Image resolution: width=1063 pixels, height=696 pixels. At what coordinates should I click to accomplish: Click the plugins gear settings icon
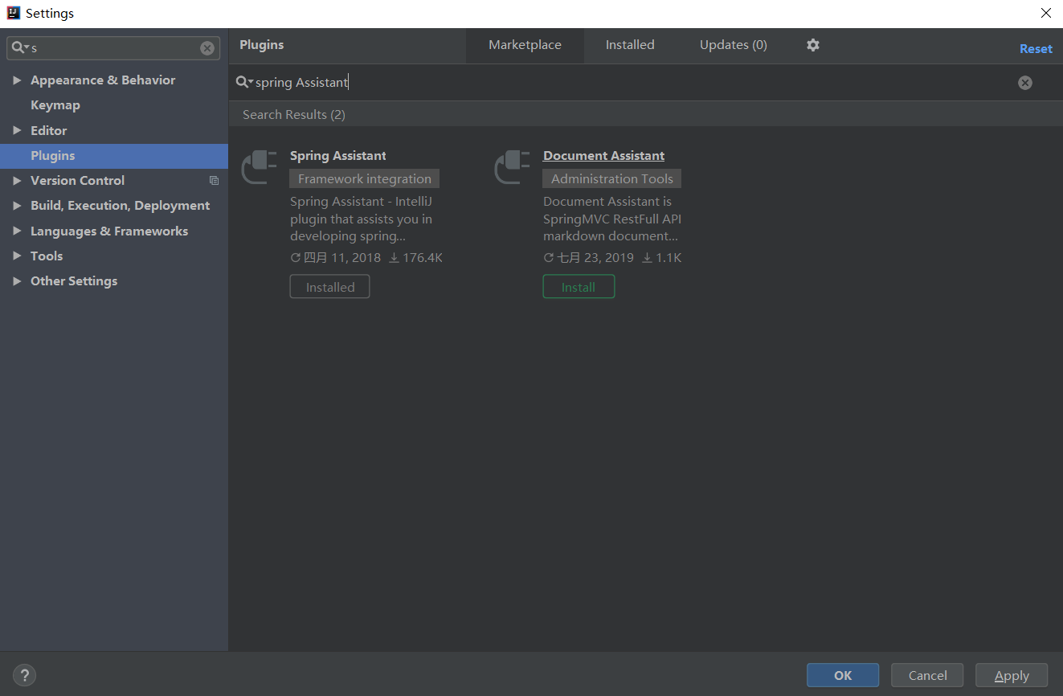pos(813,45)
